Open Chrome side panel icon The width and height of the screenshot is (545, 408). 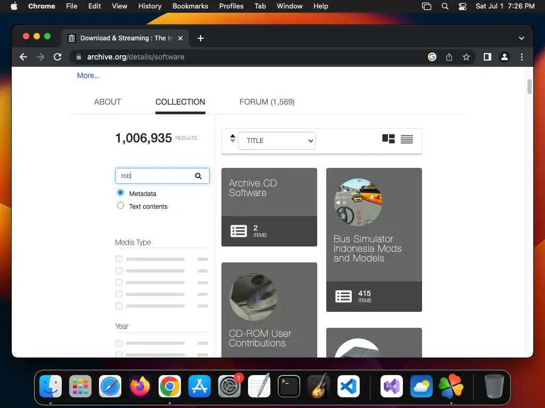pos(488,57)
